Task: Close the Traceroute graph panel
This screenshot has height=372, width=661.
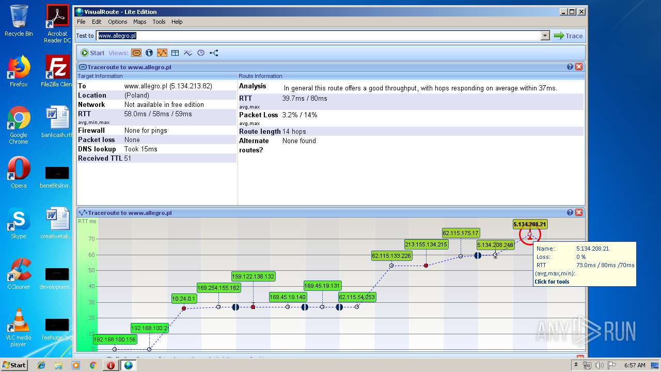Action: [x=579, y=212]
